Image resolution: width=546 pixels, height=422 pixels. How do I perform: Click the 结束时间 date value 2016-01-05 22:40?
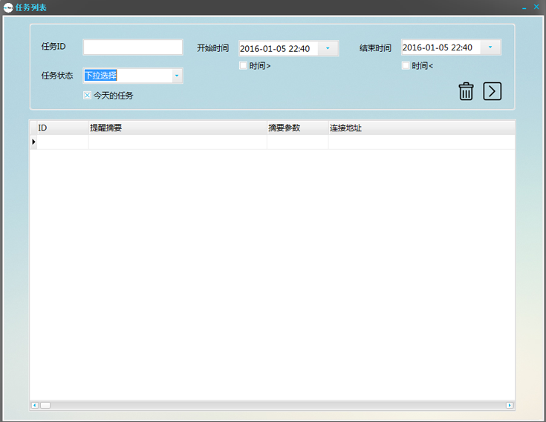pyautogui.click(x=438, y=47)
